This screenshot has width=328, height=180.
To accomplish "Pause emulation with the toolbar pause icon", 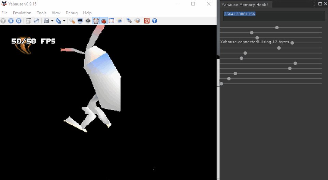I will pyautogui.click(x=11, y=21).
